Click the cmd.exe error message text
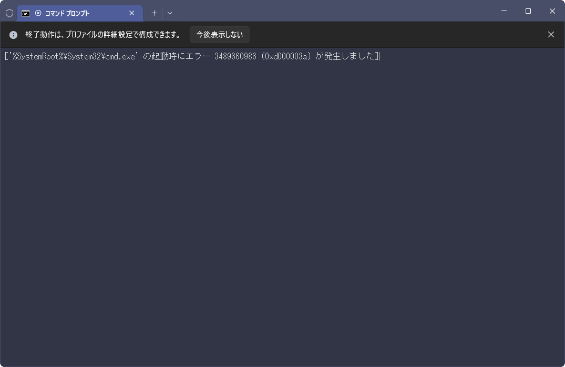Image resolution: width=565 pixels, height=367 pixels. click(192, 56)
